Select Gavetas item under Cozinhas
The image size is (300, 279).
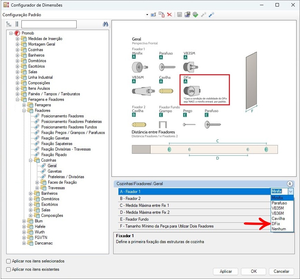(55, 171)
